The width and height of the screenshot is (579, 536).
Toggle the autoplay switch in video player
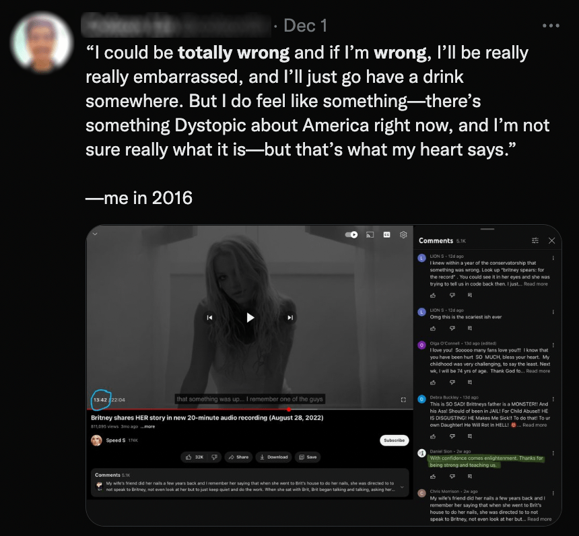coord(351,234)
